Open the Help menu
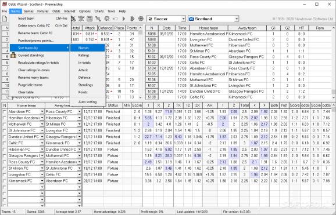 122,11
